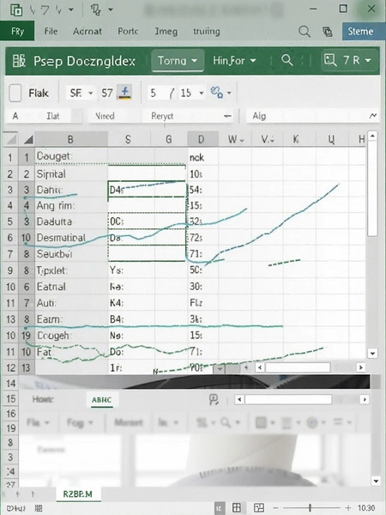Click the font underline color icon
The width and height of the screenshot is (386, 515).
coord(124,93)
